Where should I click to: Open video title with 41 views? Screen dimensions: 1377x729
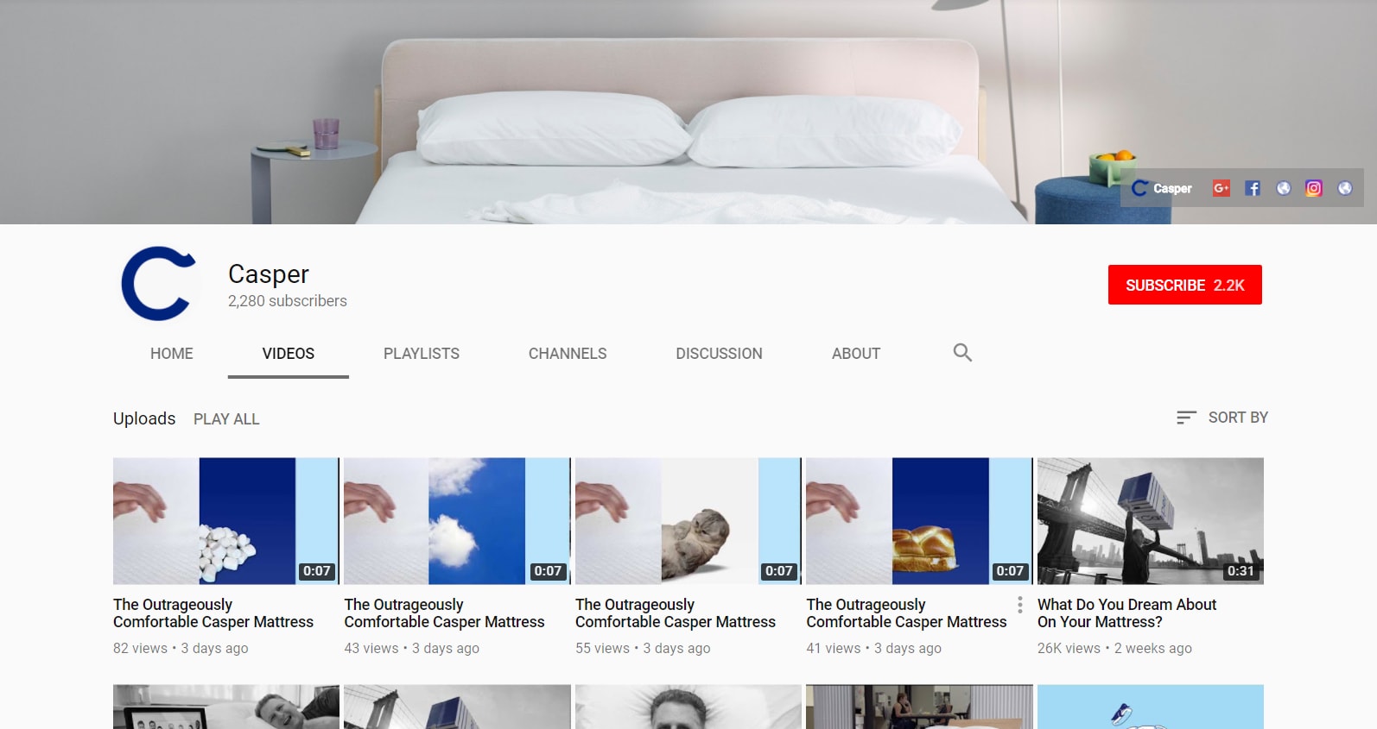tap(906, 613)
